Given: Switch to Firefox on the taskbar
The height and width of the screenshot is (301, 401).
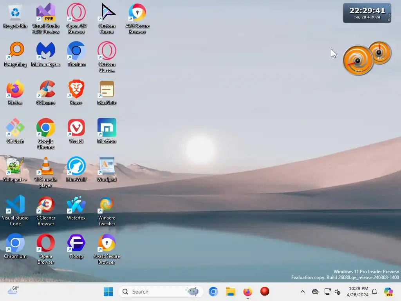Looking at the screenshot, I should point(247,292).
